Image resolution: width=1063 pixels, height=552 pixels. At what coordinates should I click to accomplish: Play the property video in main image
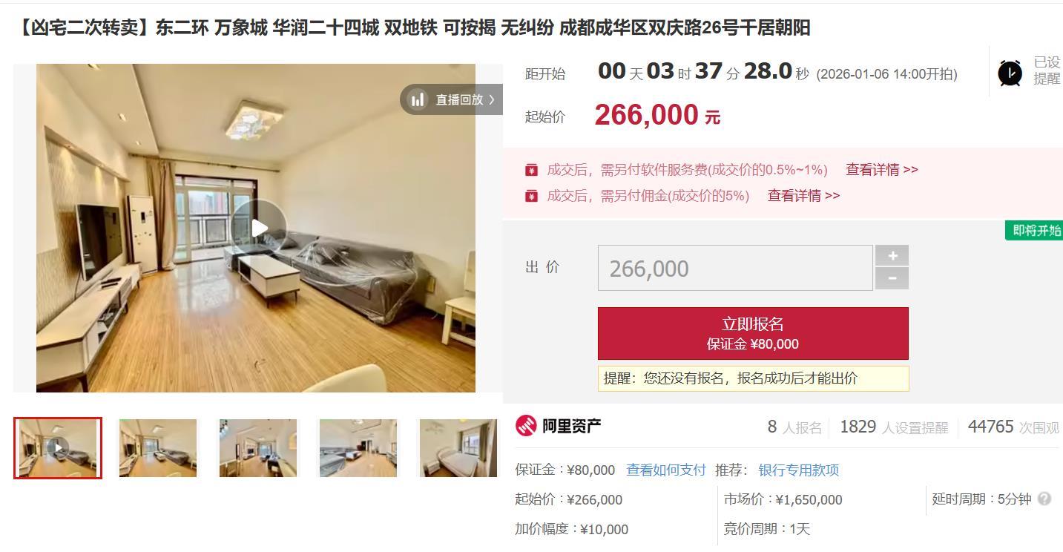click(258, 228)
